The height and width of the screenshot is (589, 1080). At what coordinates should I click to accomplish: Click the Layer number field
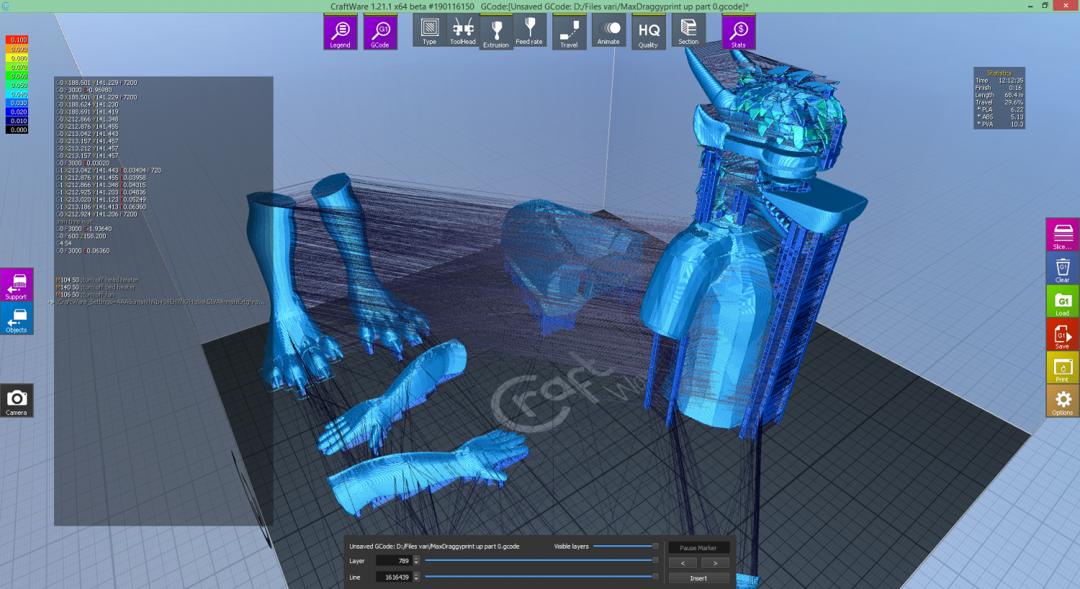click(393, 561)
